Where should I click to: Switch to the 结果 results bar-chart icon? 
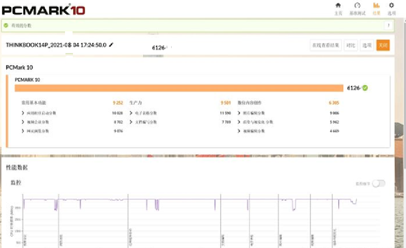click(x=376, y=5)
